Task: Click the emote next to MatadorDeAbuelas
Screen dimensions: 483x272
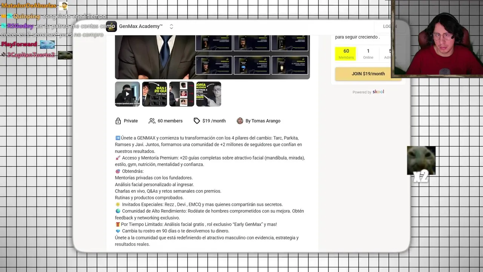Action: click(x=64, y=6)
